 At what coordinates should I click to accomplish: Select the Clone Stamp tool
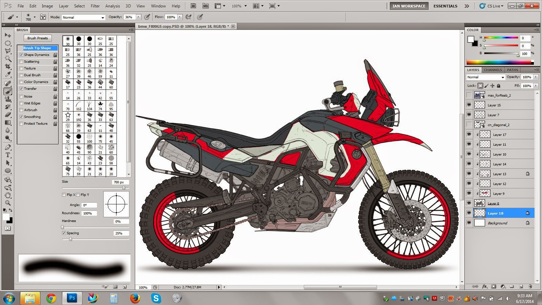point(8,99)
